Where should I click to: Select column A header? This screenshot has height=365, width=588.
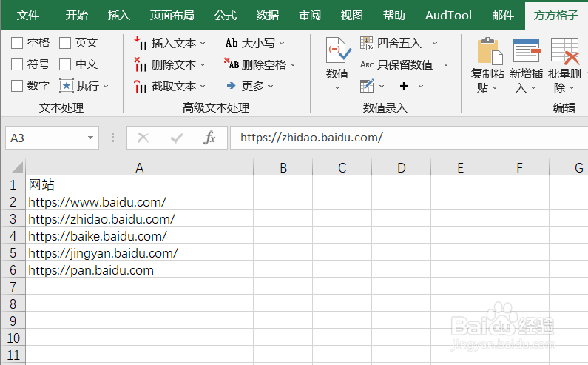140,167
